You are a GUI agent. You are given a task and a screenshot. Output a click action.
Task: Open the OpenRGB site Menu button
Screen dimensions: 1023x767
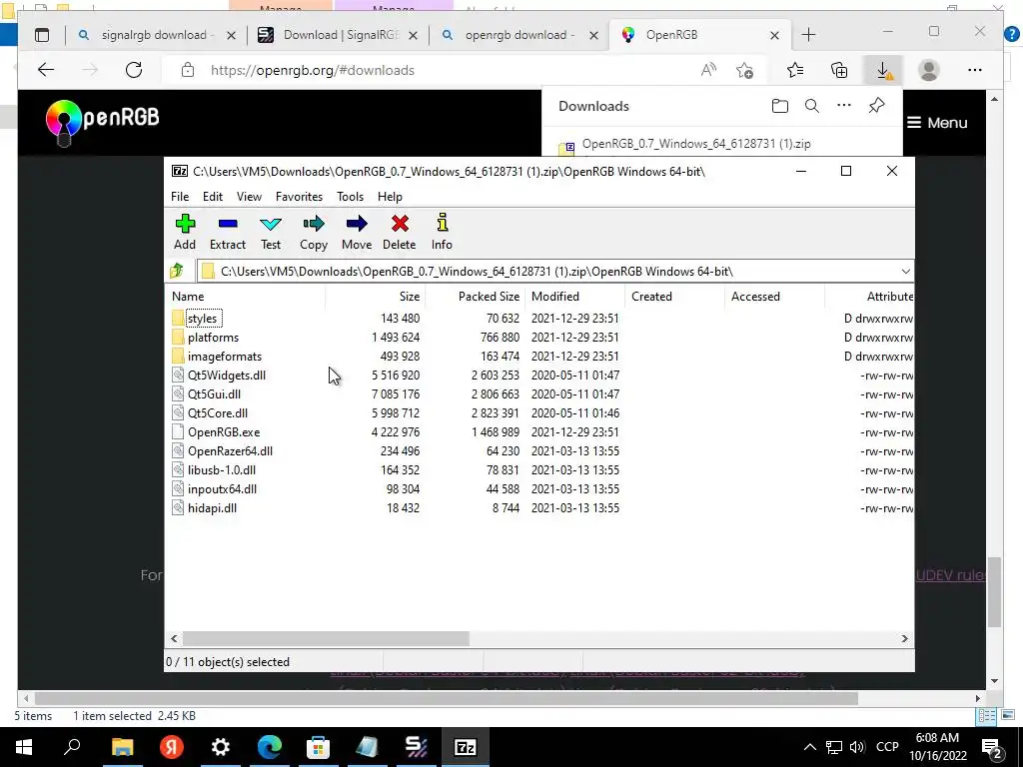[937, 123]
